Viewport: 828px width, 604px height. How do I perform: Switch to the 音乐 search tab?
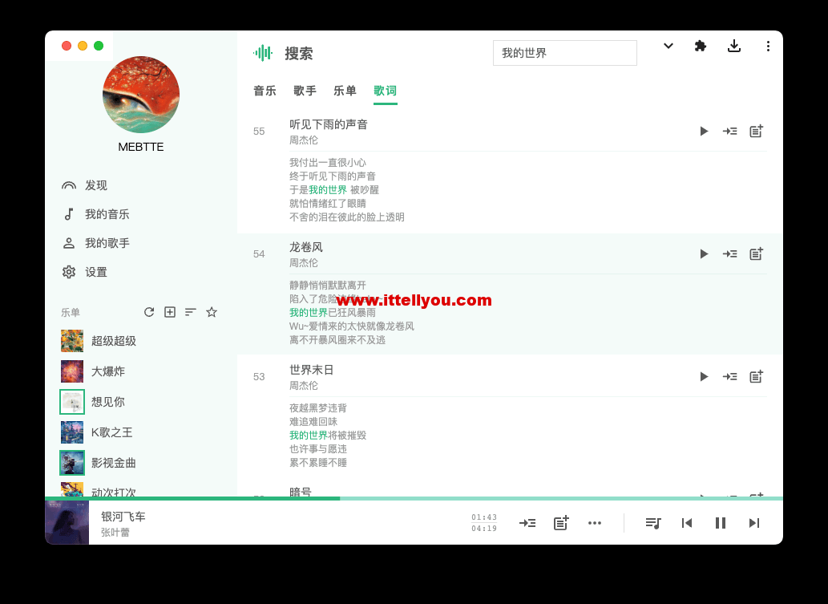(265, 91)
